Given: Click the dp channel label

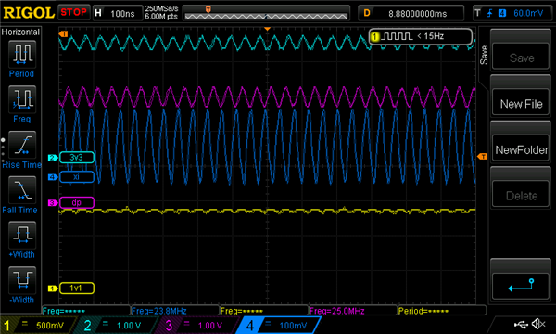Looking at the screenshot, I should pos(77,202).
